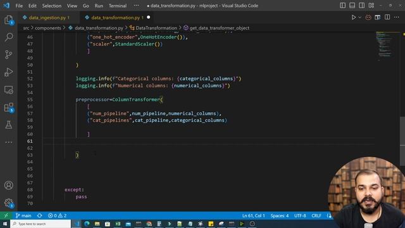The height and width of the screenshot is (228, 405).
Task: Open the Go menu
Action: coord(86,6)
